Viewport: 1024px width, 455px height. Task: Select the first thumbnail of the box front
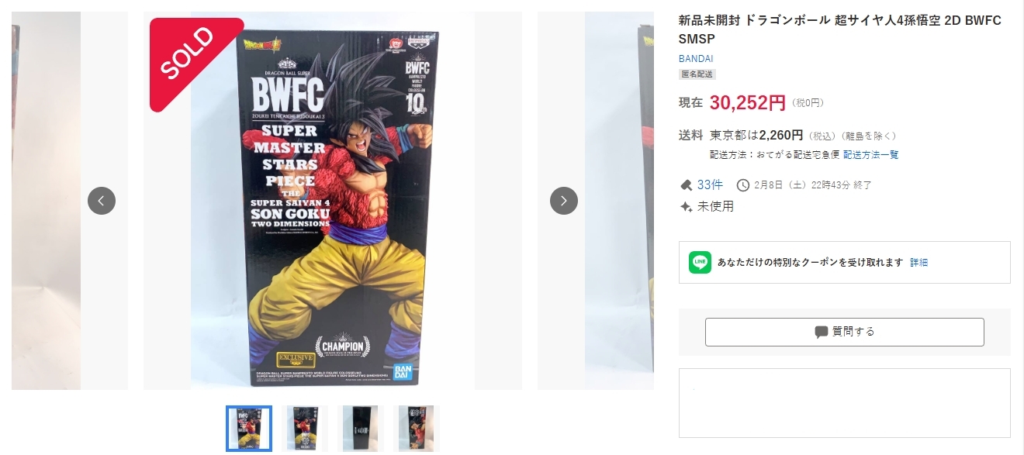pos(249,429)
